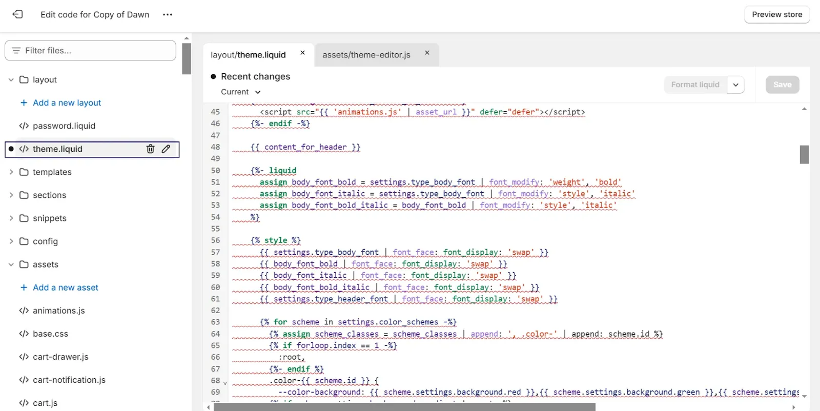Click the code icon beside animations.js
This screenshot has width=820, height=411.
(x=24, y=311)
